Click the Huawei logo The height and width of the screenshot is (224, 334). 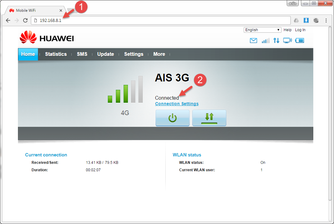[x=47, y=37]
